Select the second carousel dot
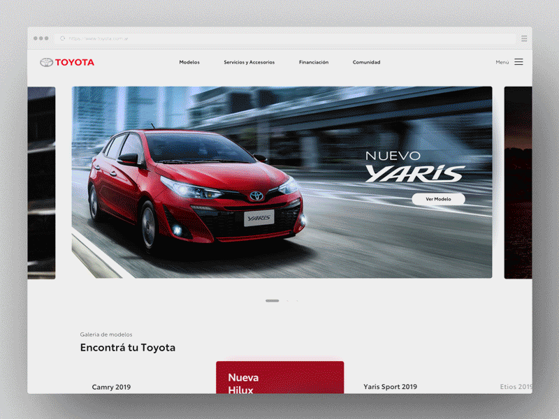 (287, 300)
